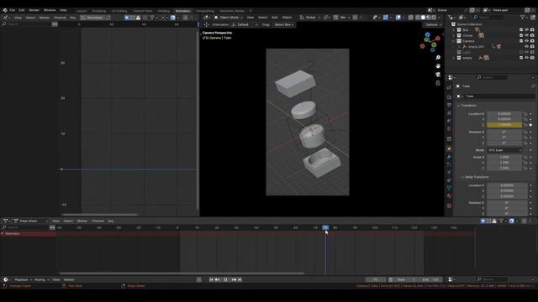Open the File menu
Viewport: 538px width, 302px height.
click(12, 10)
